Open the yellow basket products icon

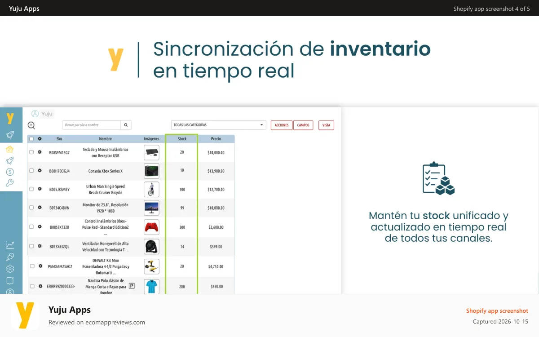pos(10,150)
